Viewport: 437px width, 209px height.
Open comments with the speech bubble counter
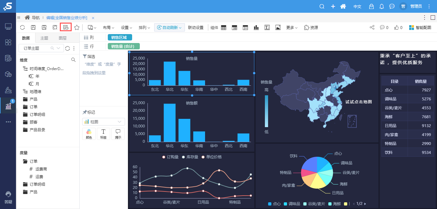tap(384, 28)
